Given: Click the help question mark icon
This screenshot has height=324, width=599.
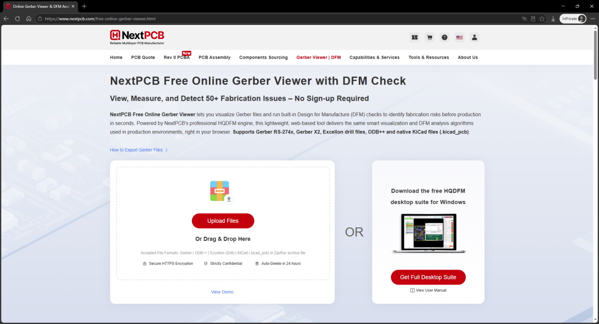Looking at the screenshot, I should coord(444,37).
